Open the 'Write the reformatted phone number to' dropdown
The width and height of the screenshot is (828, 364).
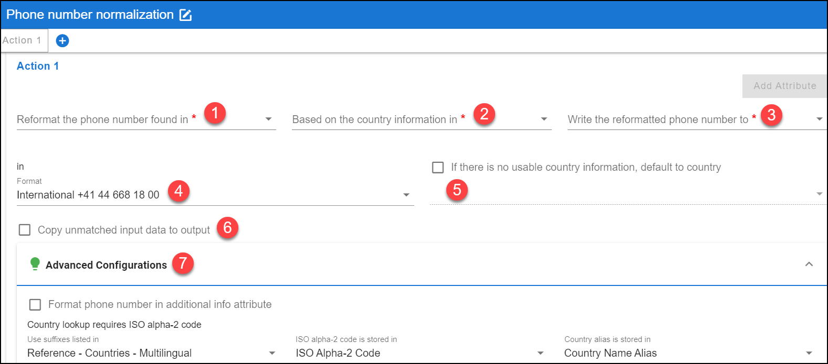coord(697,119)
